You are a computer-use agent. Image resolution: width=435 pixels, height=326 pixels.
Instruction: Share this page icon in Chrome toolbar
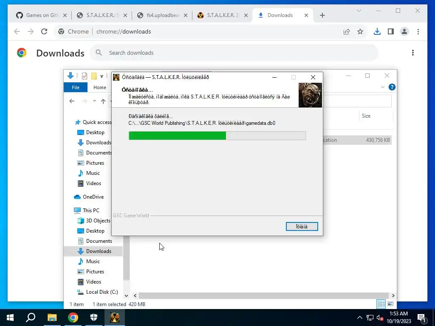click(347, 31)
